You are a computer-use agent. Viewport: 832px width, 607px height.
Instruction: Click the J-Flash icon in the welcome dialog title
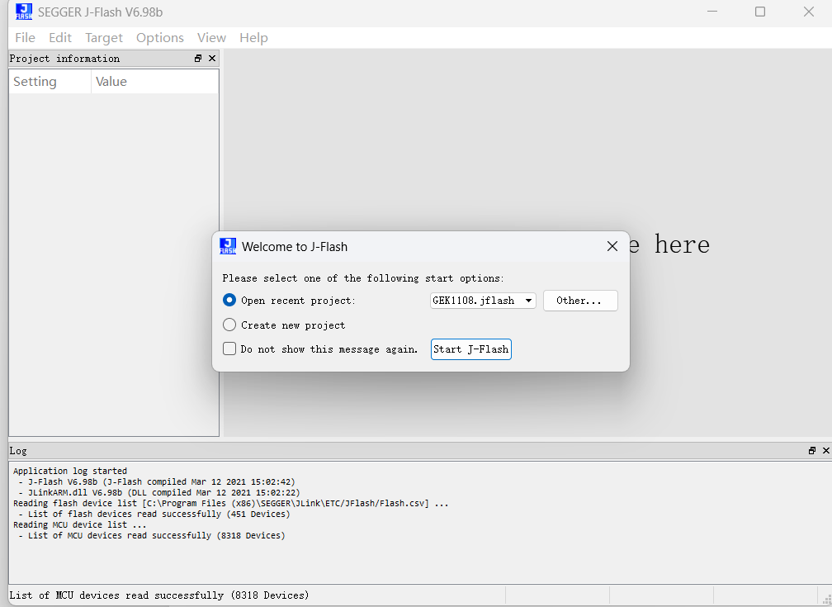pos(228,246)
